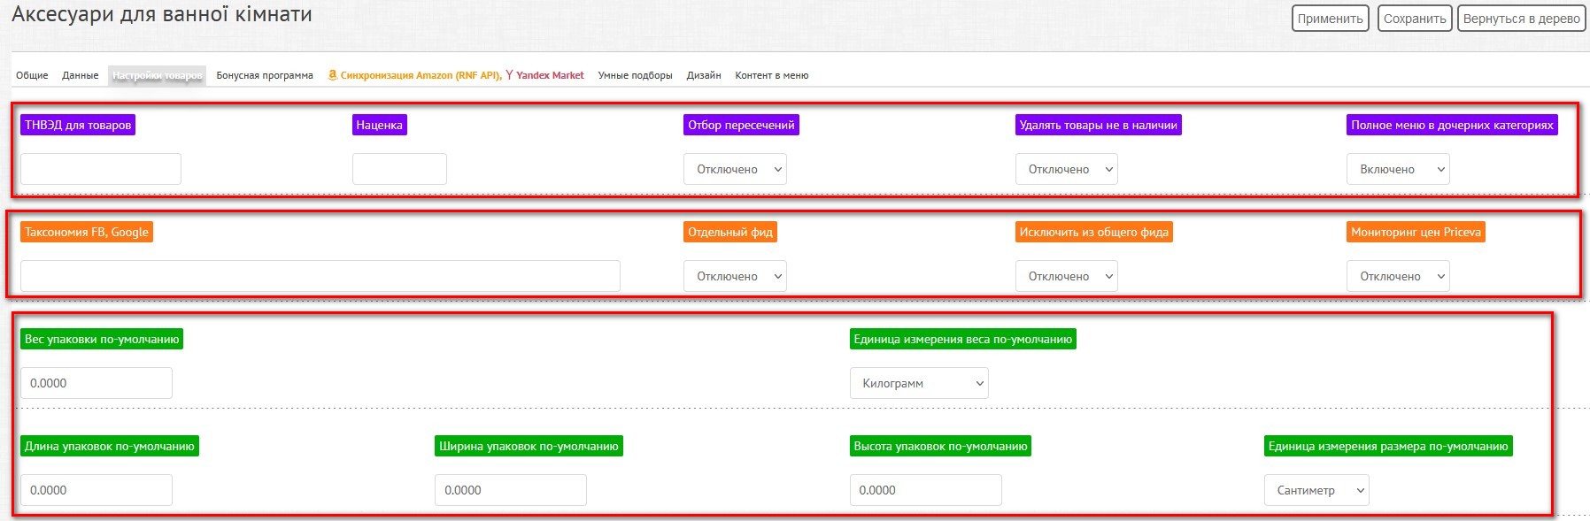This screenshot has width=1590, height=521.
Task: Go to the Данные tab
Action: click(x=80, y=76)
